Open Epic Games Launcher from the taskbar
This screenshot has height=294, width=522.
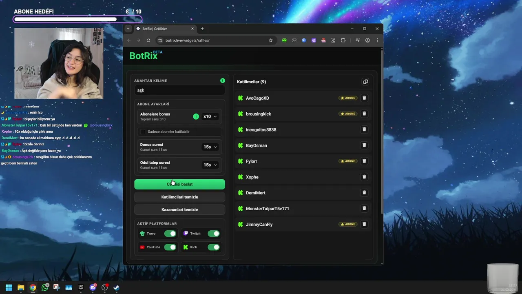click(x=80, y=287)
